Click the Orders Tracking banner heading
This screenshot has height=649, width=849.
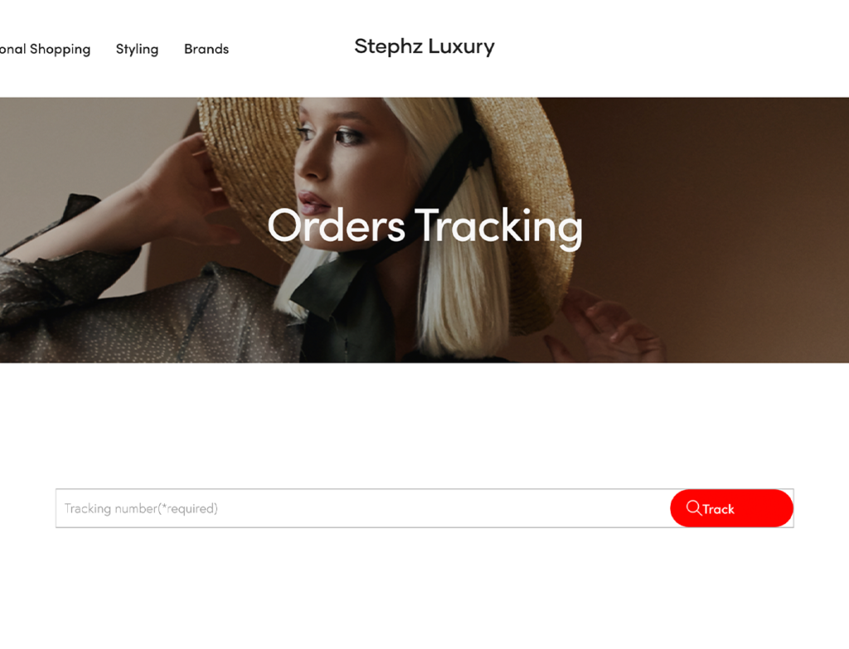pyautogui.click(x=424, y=226)
